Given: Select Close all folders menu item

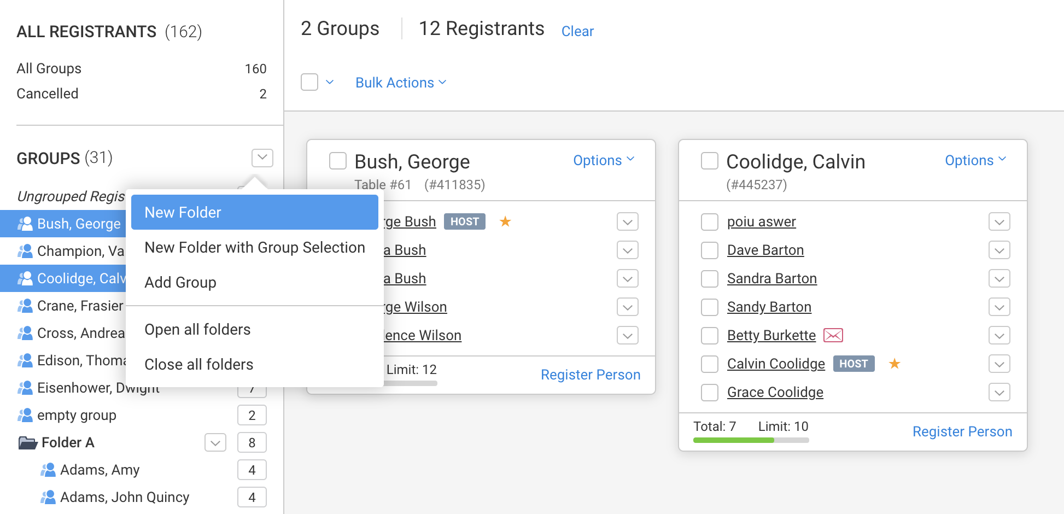Looking at the screenshot, I should pyautogui.click(x=198, y=364).
